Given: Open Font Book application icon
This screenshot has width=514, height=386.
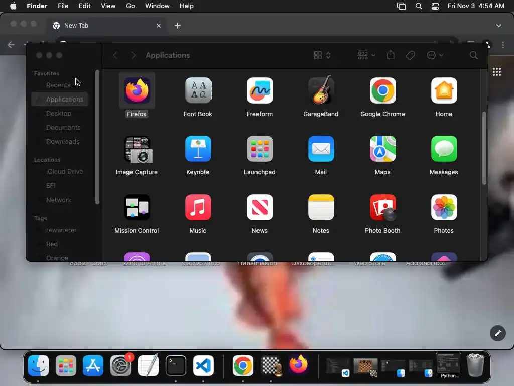Looking at the screenshot, I should 198,90.
